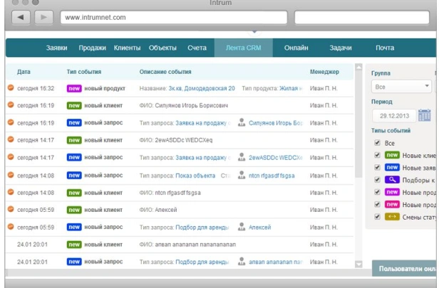Viewport: 439px width, 288px height.
Task: Click the period date field 29.12.2013
Action: pyautogui.click(x=393, y=115)
